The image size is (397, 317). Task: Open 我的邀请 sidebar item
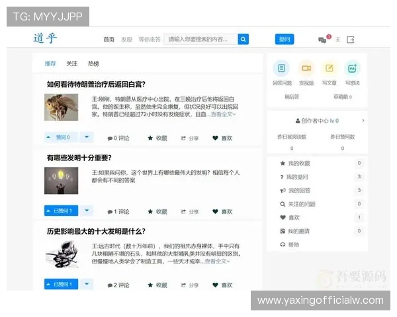[x=294, y=231]
